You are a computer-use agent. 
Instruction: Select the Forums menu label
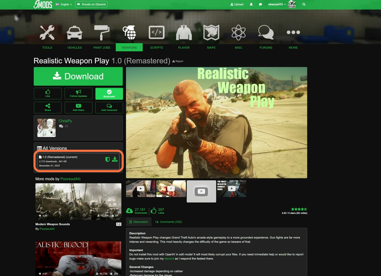pyautogui.click(x=266, y=48)
